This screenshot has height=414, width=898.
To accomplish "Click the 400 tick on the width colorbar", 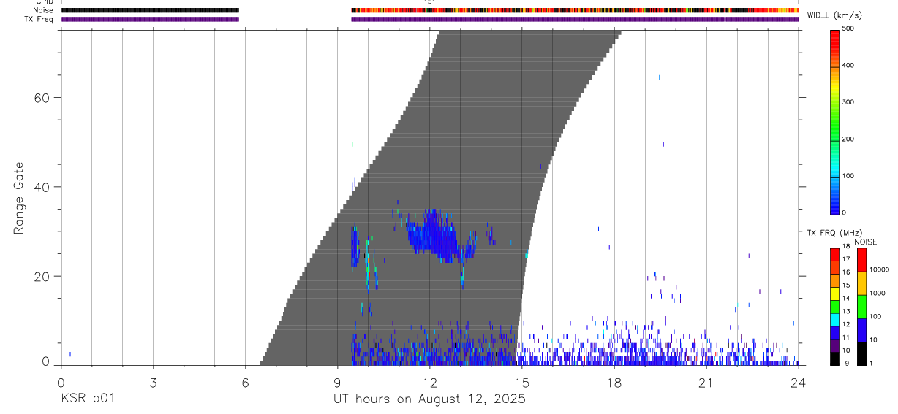I will 849,65.
